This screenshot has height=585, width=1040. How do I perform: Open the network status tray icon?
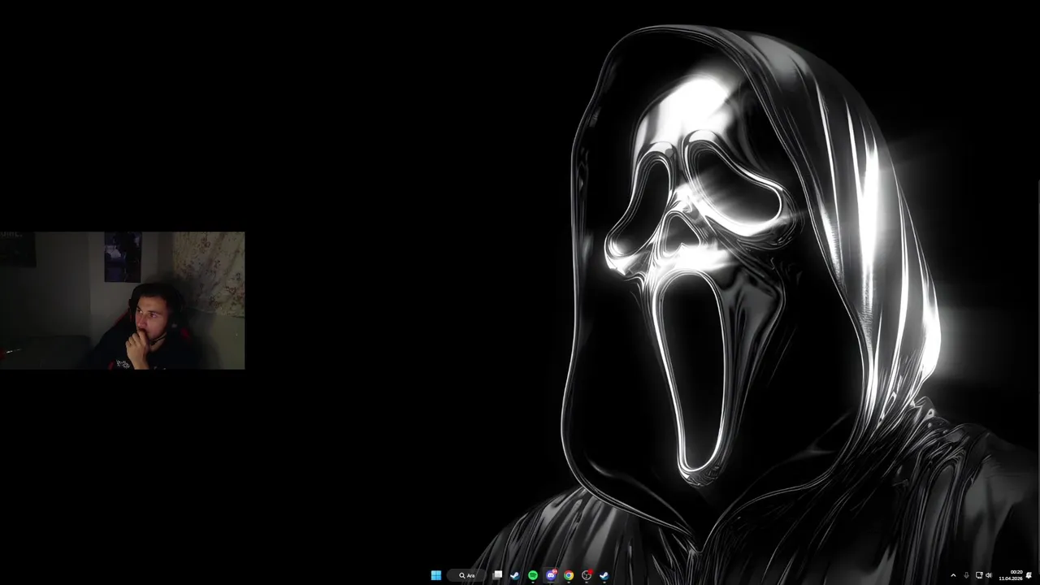point(979,575)
